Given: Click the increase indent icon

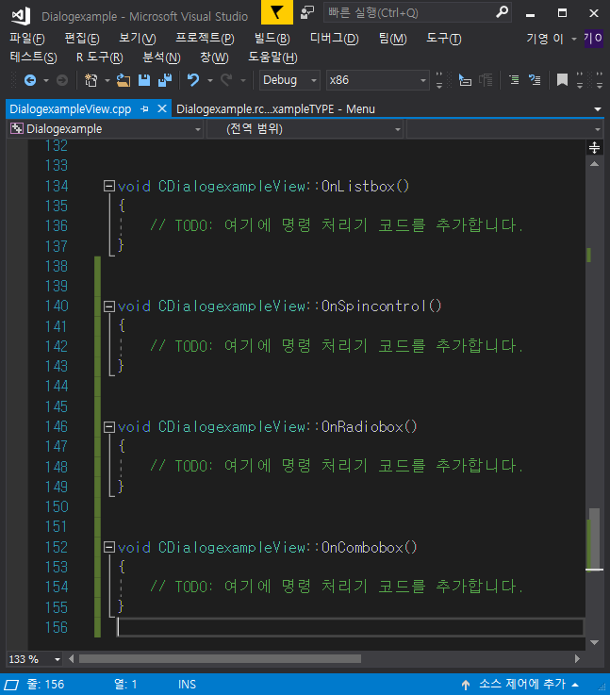Looking at the screenshot, I should [535, 80].
